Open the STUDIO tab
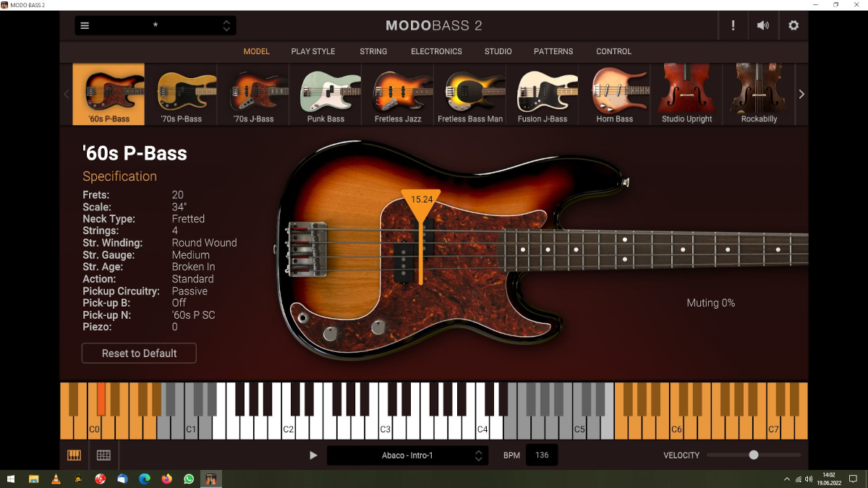 click(498, 51)
